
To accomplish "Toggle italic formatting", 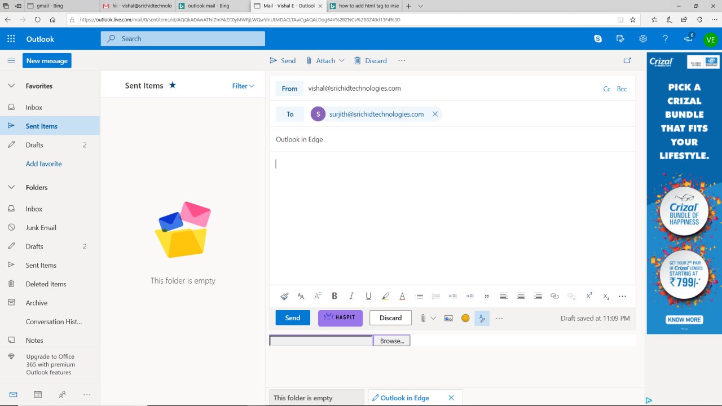I will tap(351, 296).
